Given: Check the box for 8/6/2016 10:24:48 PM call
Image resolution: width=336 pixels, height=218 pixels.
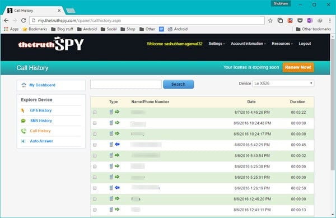Looking at the screenshot, I should point(95,123).
